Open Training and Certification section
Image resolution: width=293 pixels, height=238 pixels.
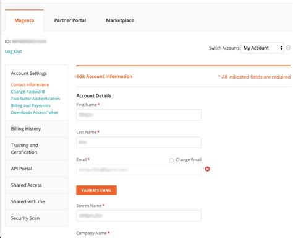point(36,149)
